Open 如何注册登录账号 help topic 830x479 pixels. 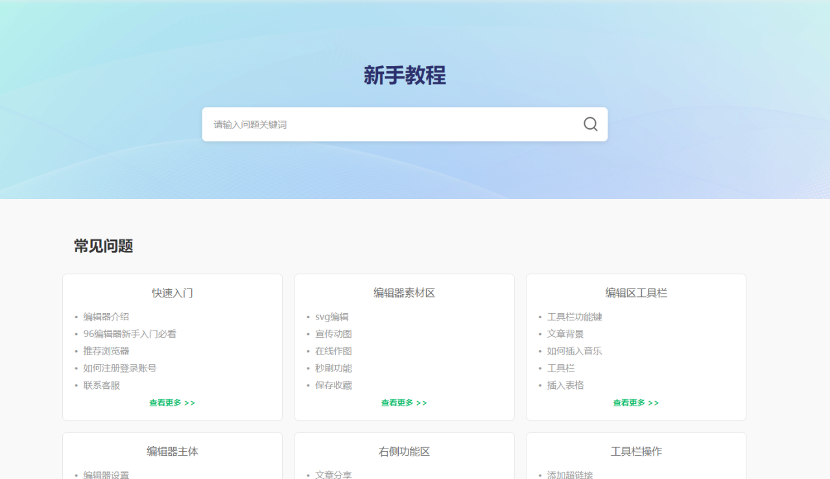[x=120, y=368]
